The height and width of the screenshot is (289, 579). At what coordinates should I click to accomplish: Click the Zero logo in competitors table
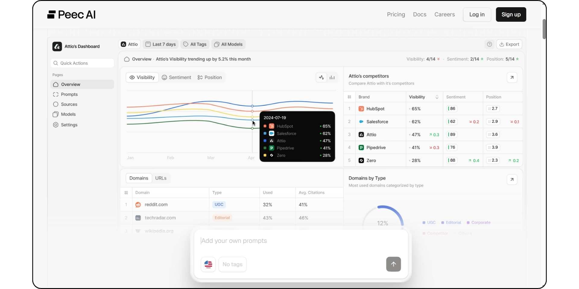coord(361,160)
